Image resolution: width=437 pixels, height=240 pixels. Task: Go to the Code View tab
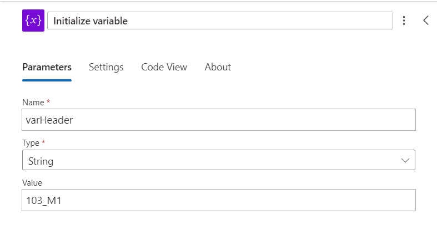[164, 67]
